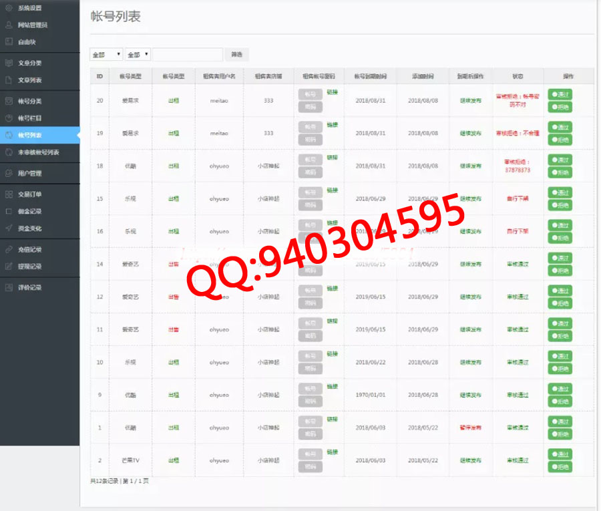
Task: Reject row ID 20 with 拒绝
Action: point(560,107)
